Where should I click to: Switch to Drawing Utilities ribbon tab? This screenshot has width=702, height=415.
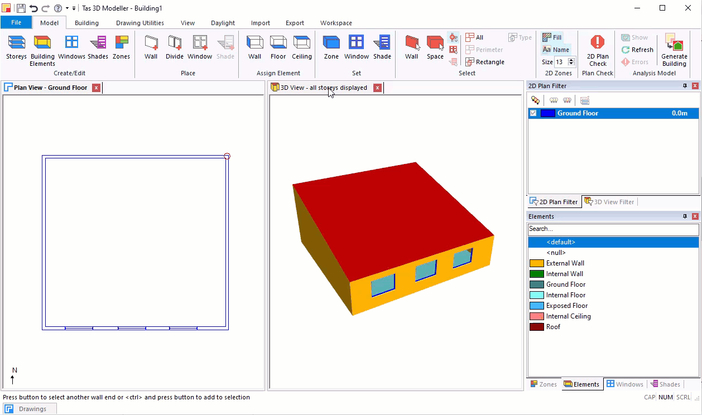pyautogui.click(x=140, y=23)
